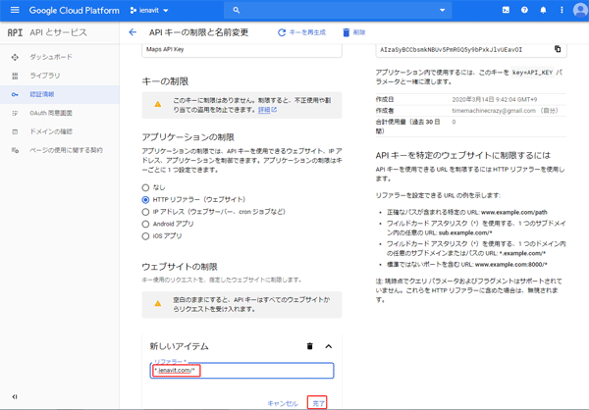
Task: Expand the search bar dropdown arrow
Action: tap(442, 10)
